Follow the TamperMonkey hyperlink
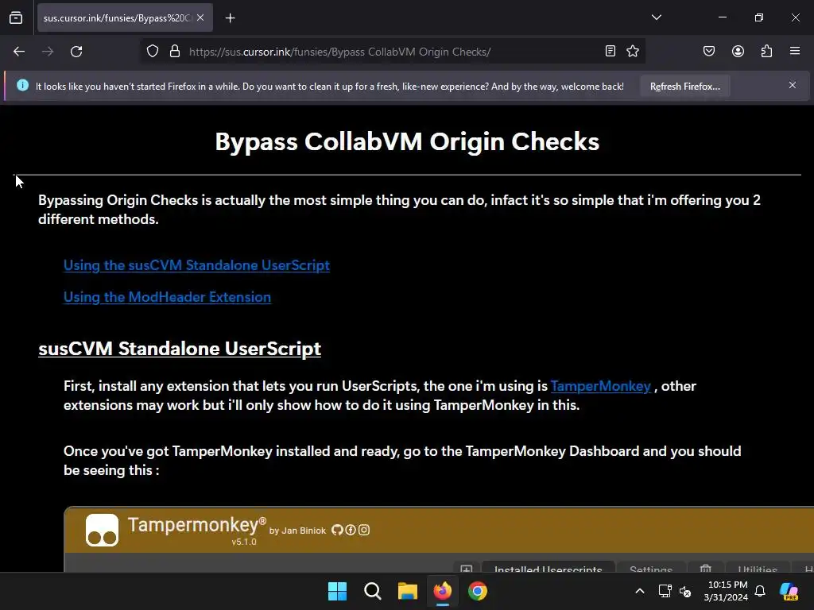Viewport: 814px width, 610px height. 601,386
